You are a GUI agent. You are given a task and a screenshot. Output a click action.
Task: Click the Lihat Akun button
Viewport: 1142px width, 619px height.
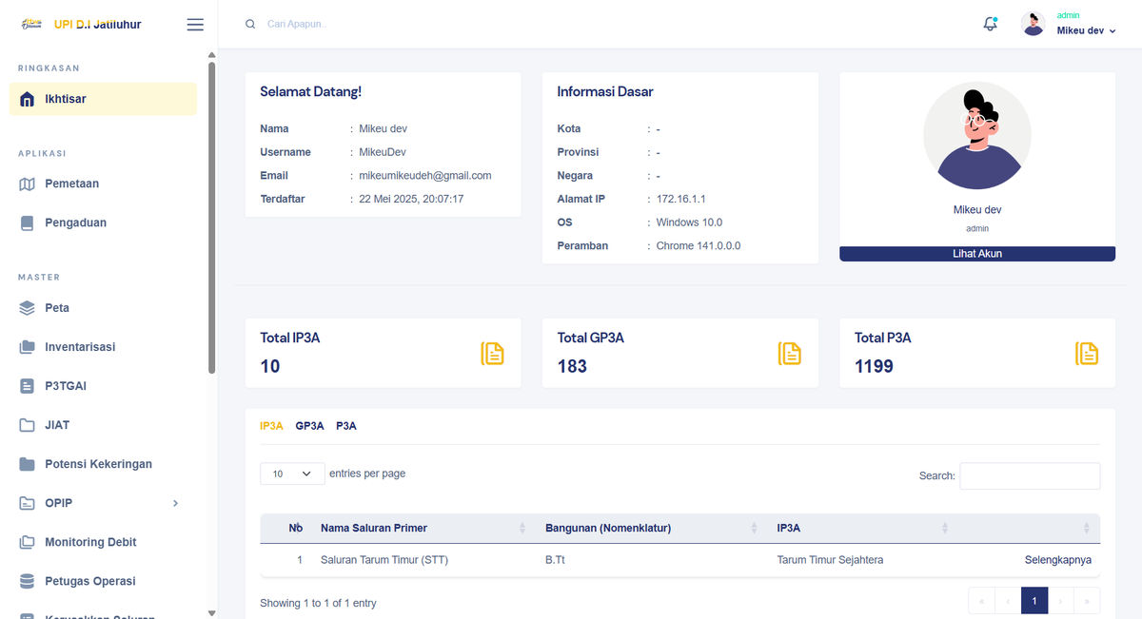[977, 254]
